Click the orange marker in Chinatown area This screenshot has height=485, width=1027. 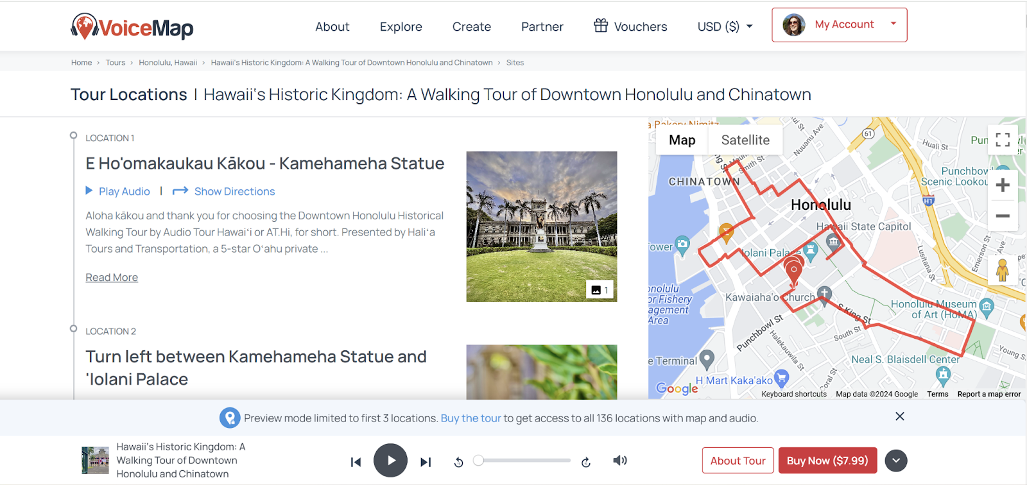coord(726,232)
